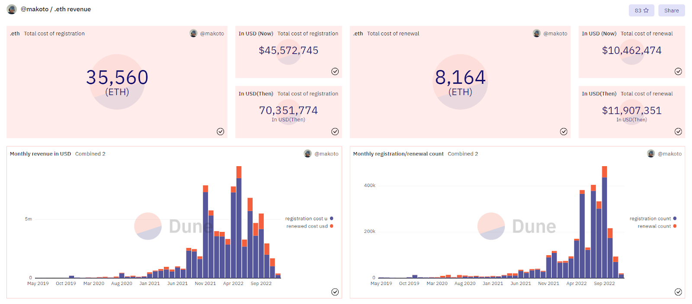
Task: Click the @makoto link in dashboard title
Action: point(35,9)
